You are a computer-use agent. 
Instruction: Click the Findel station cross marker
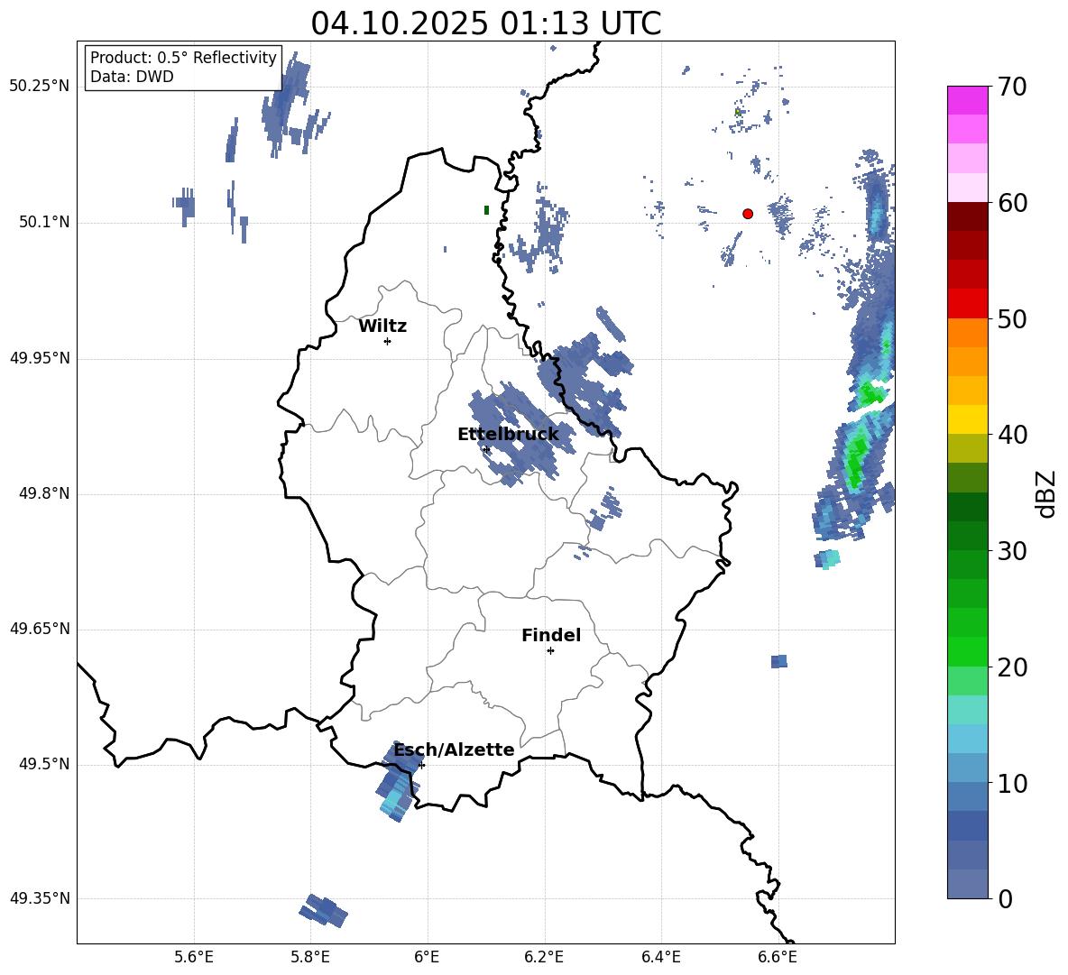[550, 651]
